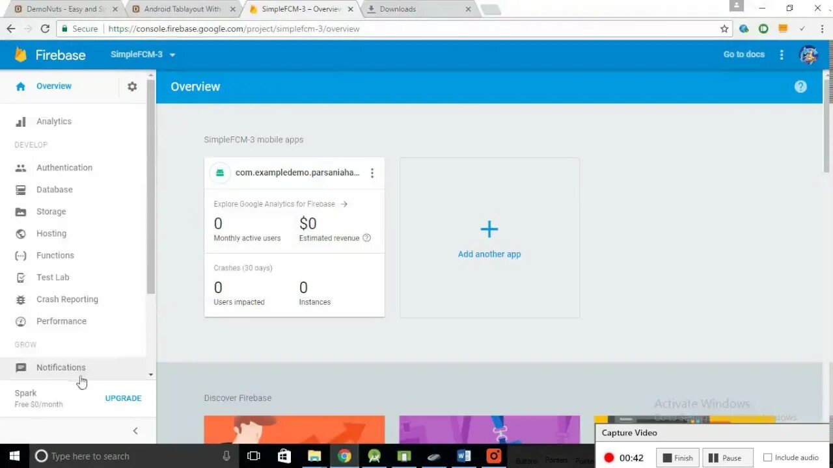This screenshot has width=833, height=468.
Task: Toggle Include audio checkbox
Action: point(767,458)
